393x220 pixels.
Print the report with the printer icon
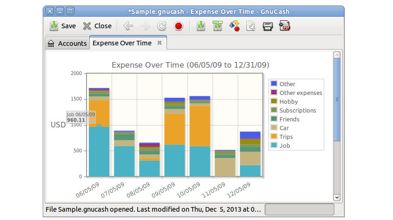[x=268, y=26]
